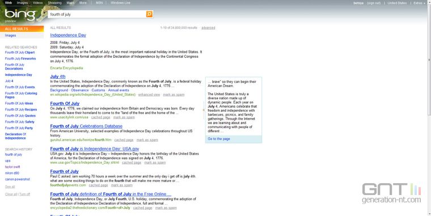Open Fourth of July Celebrations Database result
This screenshot has width=431, height=216.
click(86, 126)
